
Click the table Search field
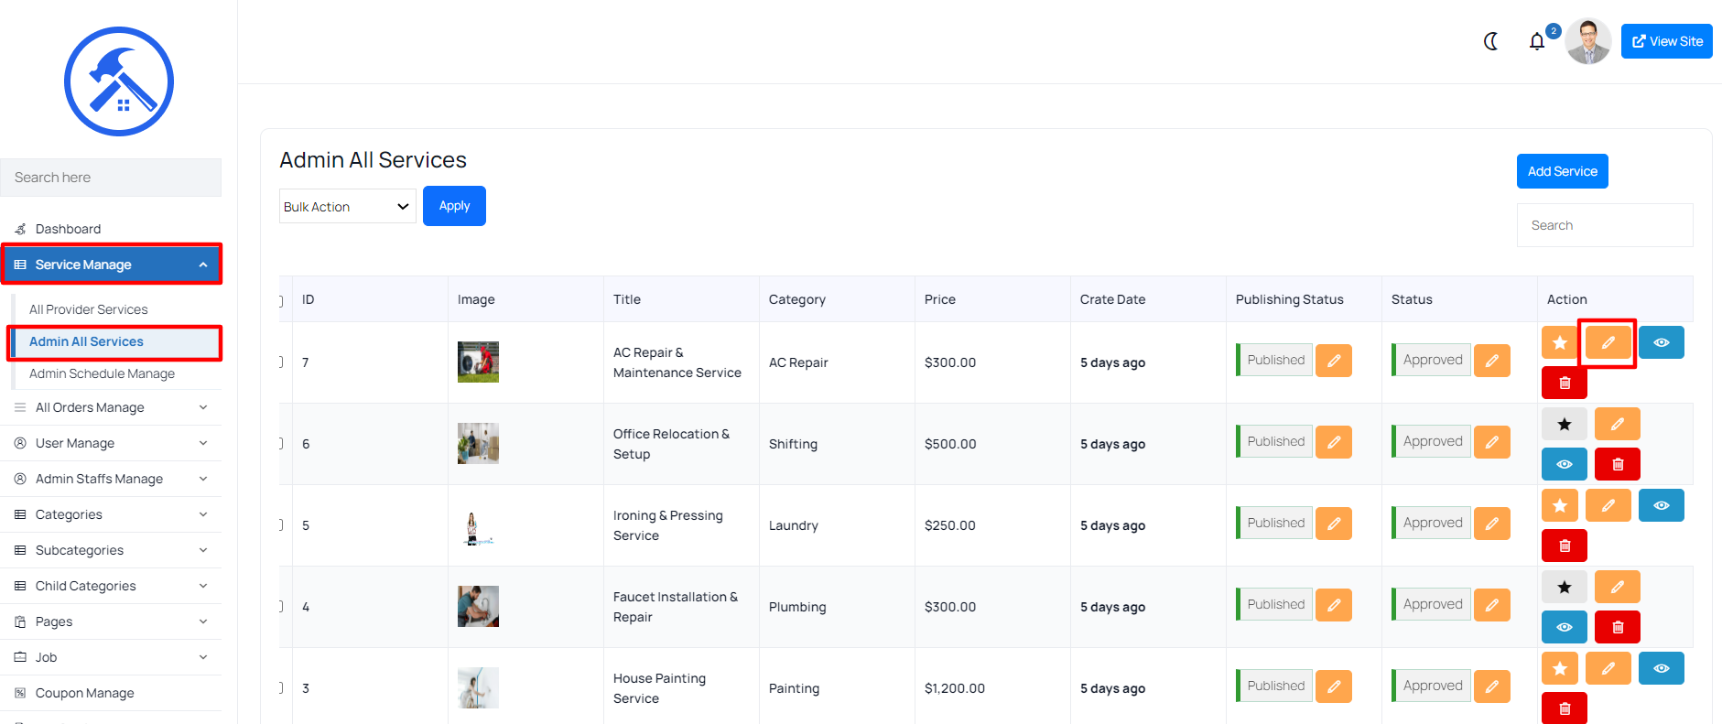(1604, 225)
